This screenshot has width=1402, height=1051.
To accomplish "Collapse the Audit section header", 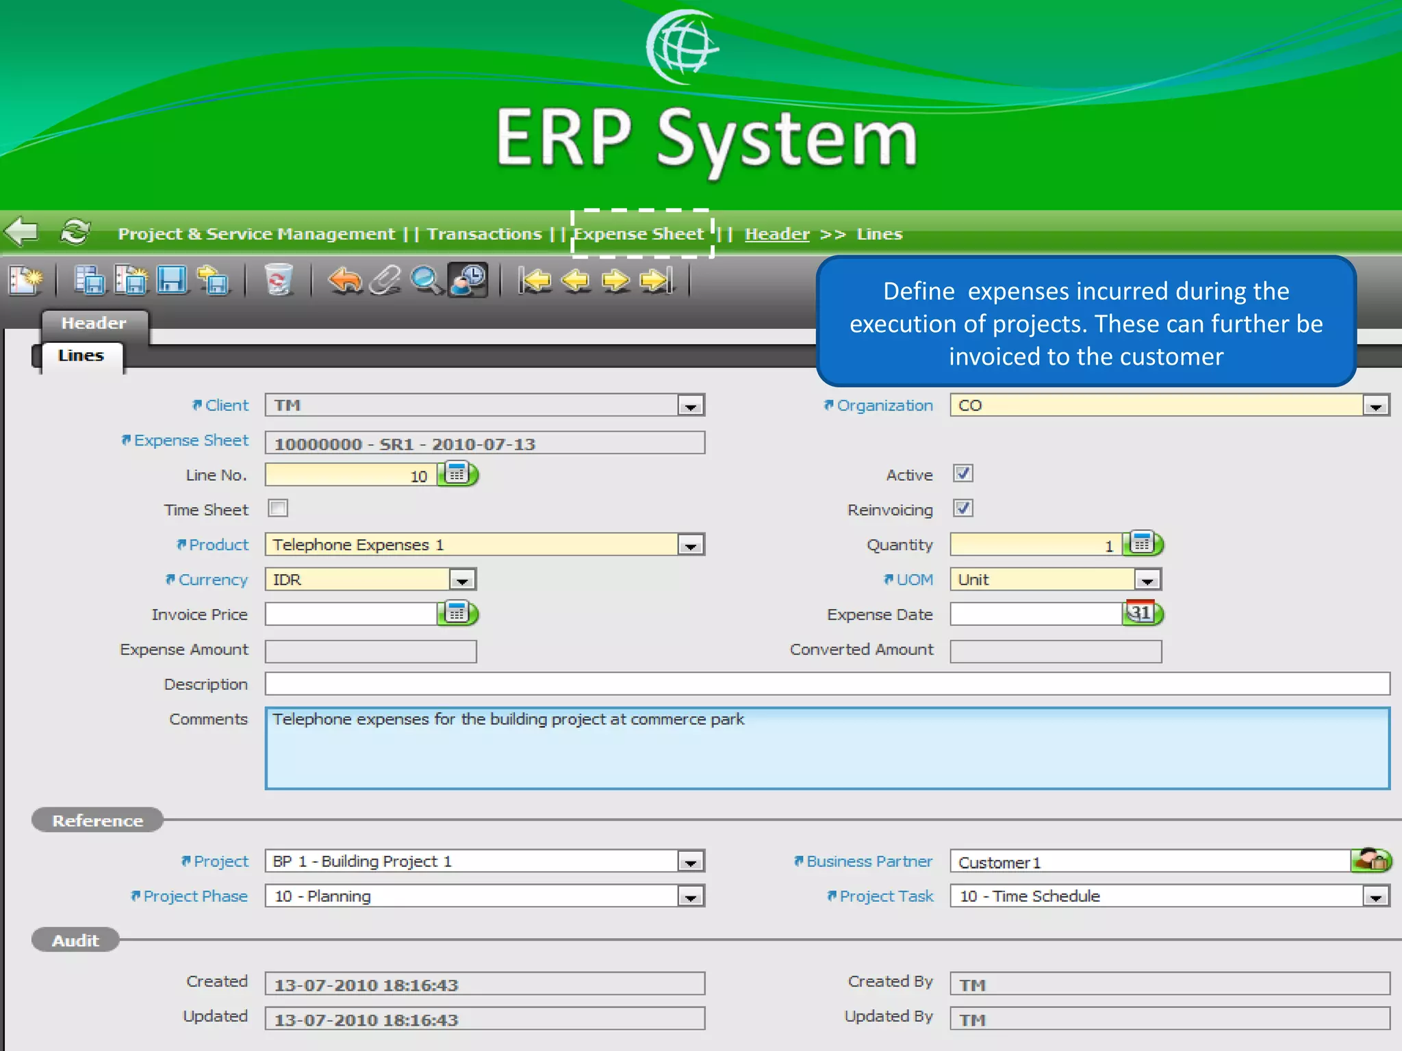I will click(x=76, y=940).
